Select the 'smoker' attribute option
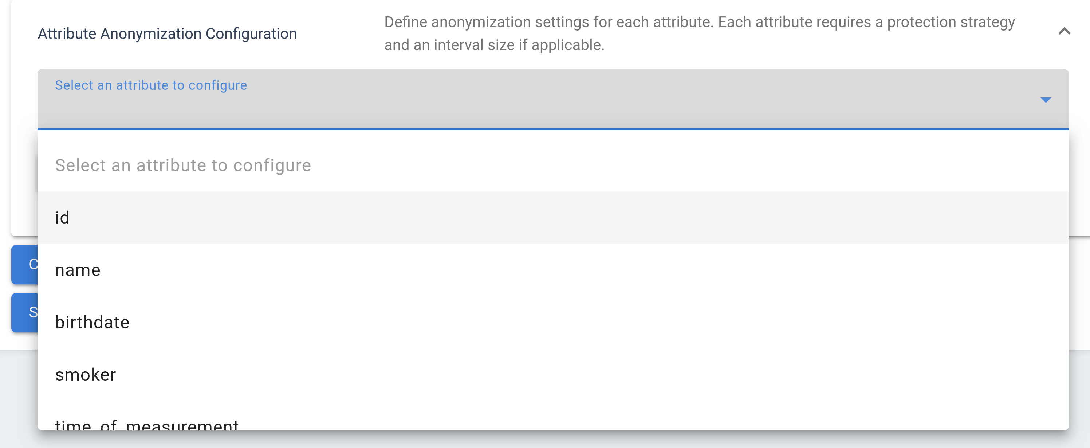Screen dimensions: 1090x448 pyautogui.click(x=552, y=375)
